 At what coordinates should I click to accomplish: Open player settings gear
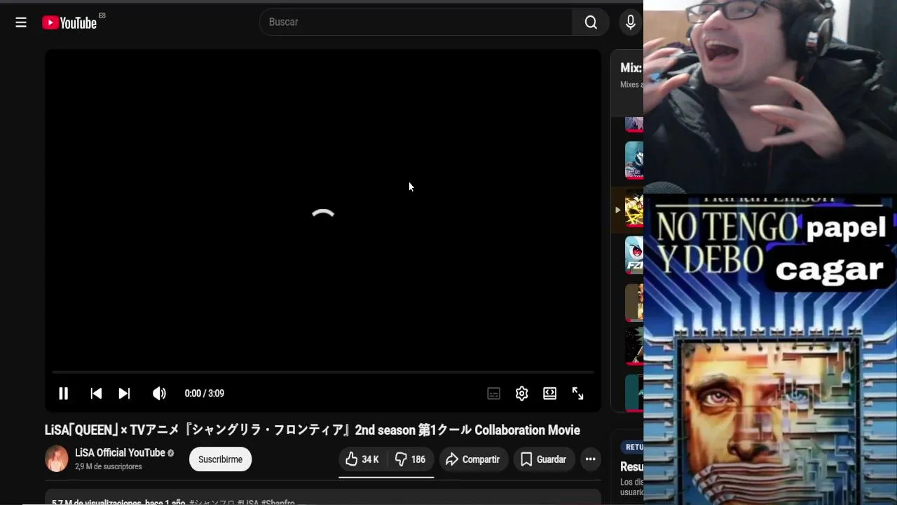pos(521,393)
